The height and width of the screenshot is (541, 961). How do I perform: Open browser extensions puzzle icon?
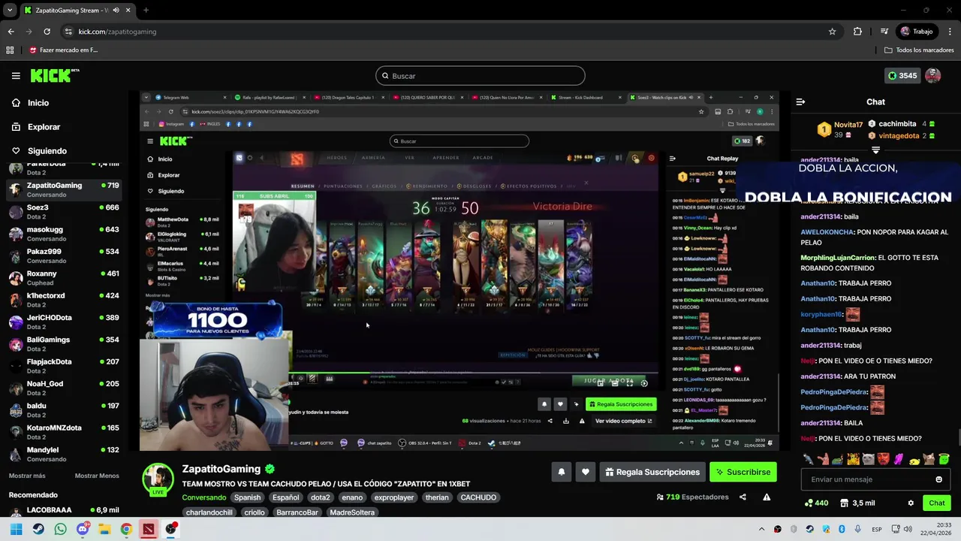tap(857, 32)
